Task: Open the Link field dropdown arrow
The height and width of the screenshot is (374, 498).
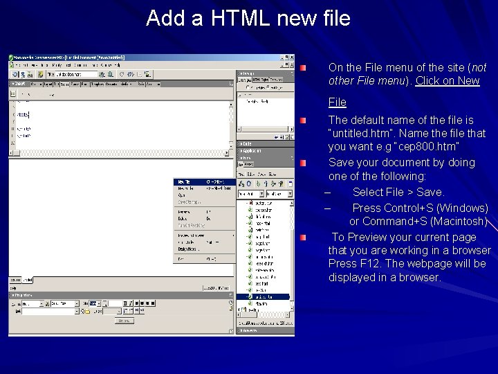Action: click(77, 312)
